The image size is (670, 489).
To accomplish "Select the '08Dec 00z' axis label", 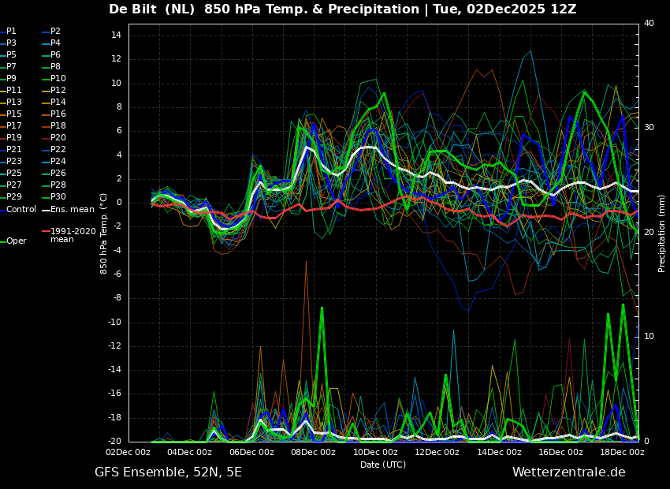I will 314,452.
